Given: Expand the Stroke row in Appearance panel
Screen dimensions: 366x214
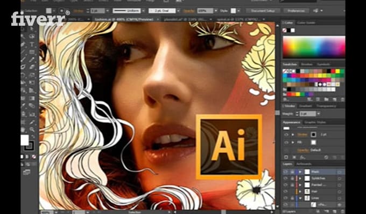Looking at the screenshot, I should 293,135.
